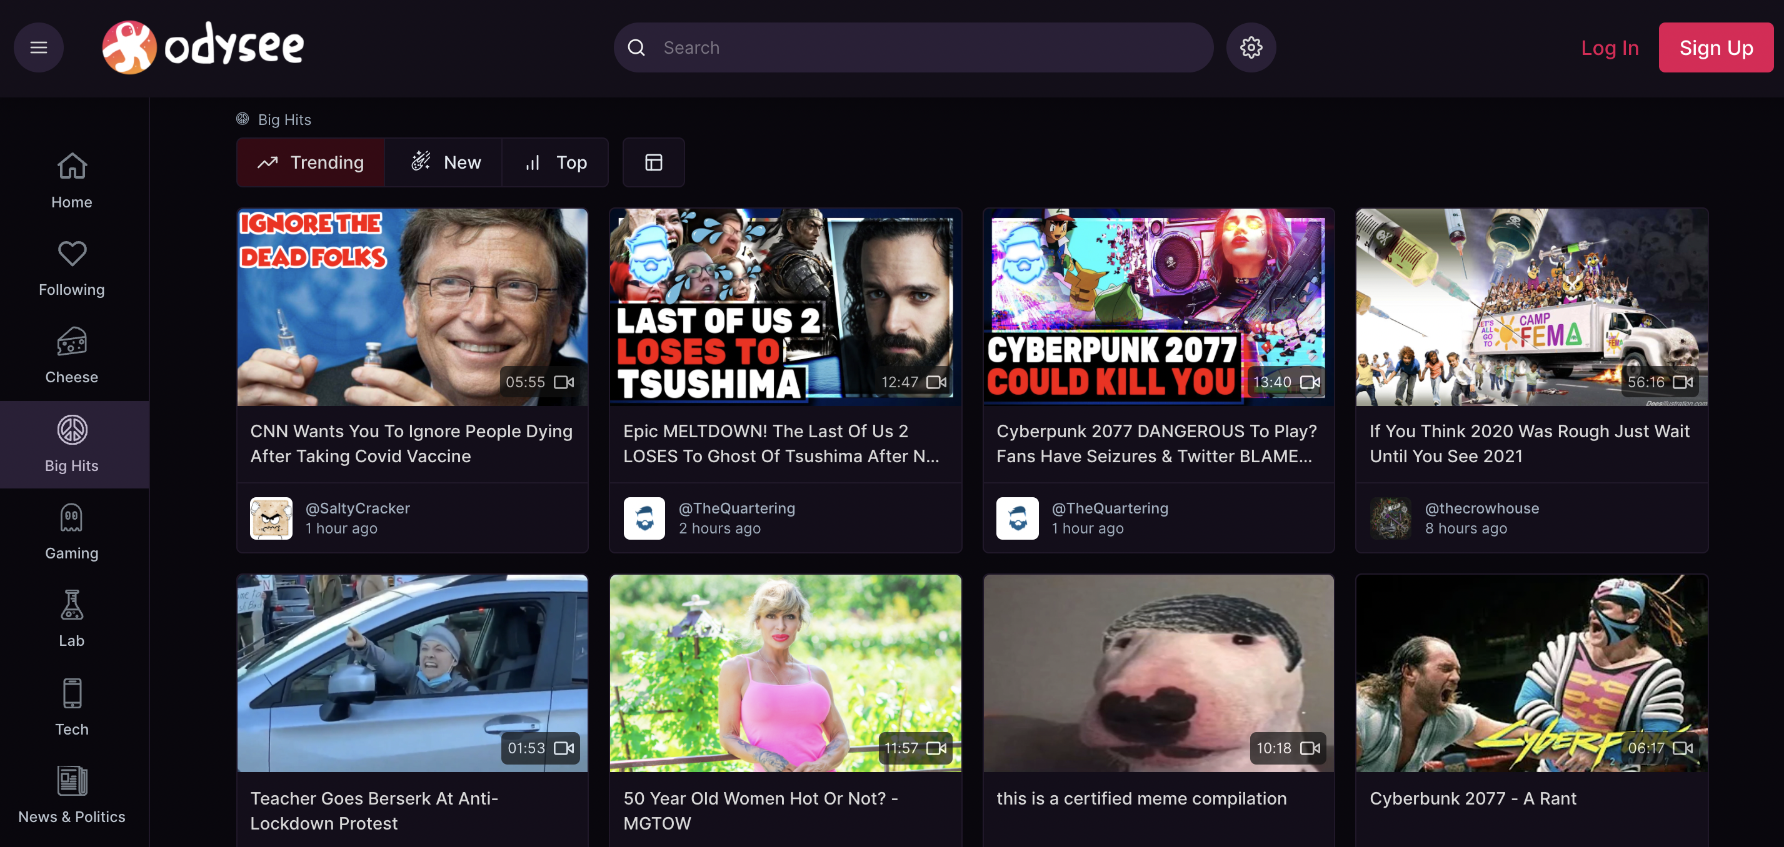
Task: Switch to the Top tab
Action: (x=556, y=162)
